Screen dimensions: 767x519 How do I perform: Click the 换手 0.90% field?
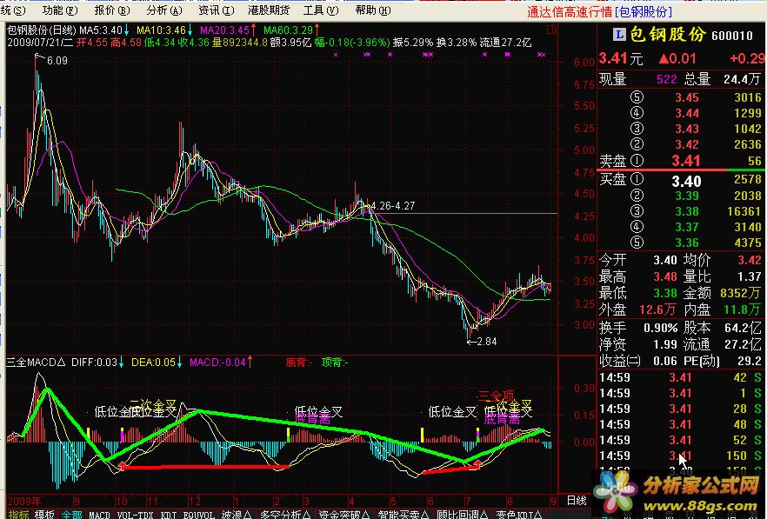pos(638,328)
